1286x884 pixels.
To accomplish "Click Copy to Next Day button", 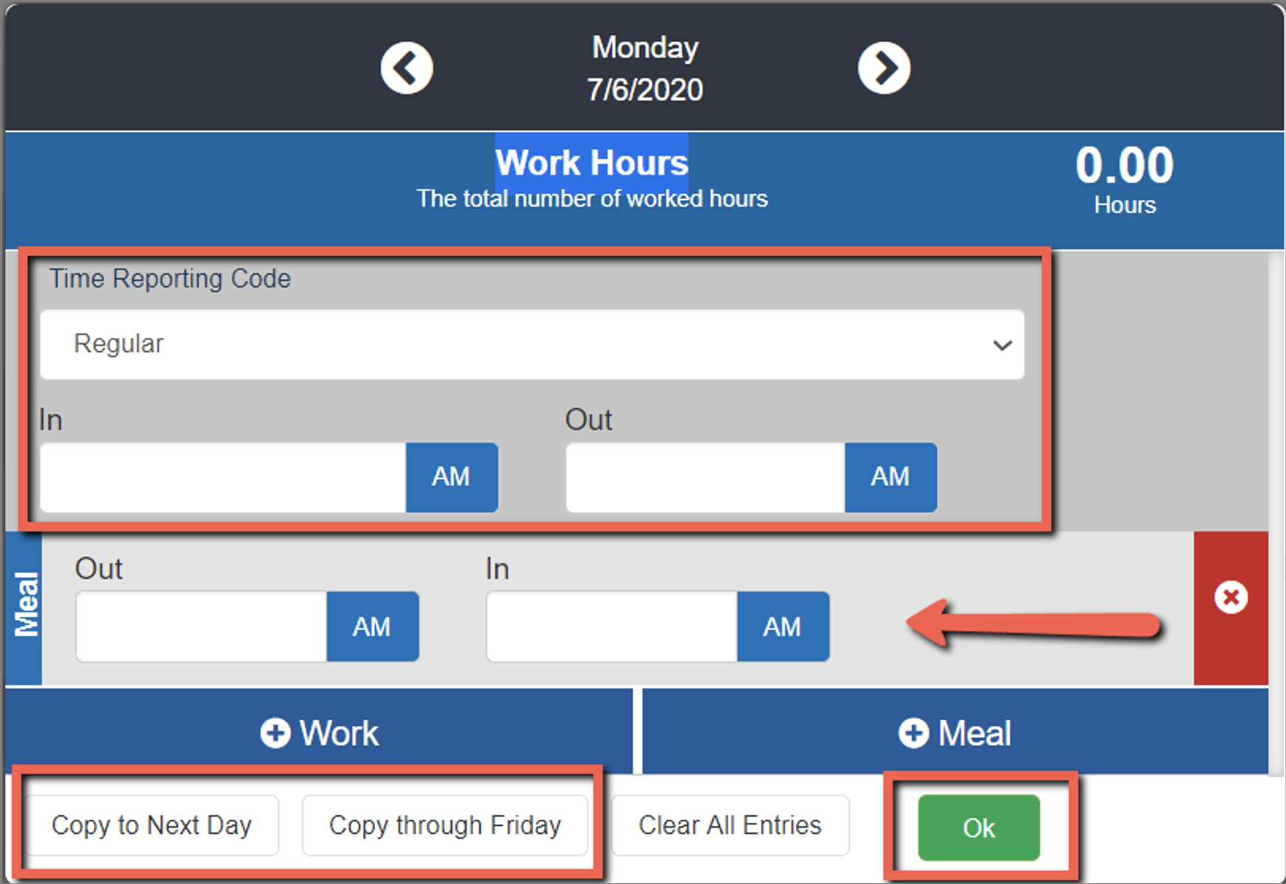I will coord(152,825).
